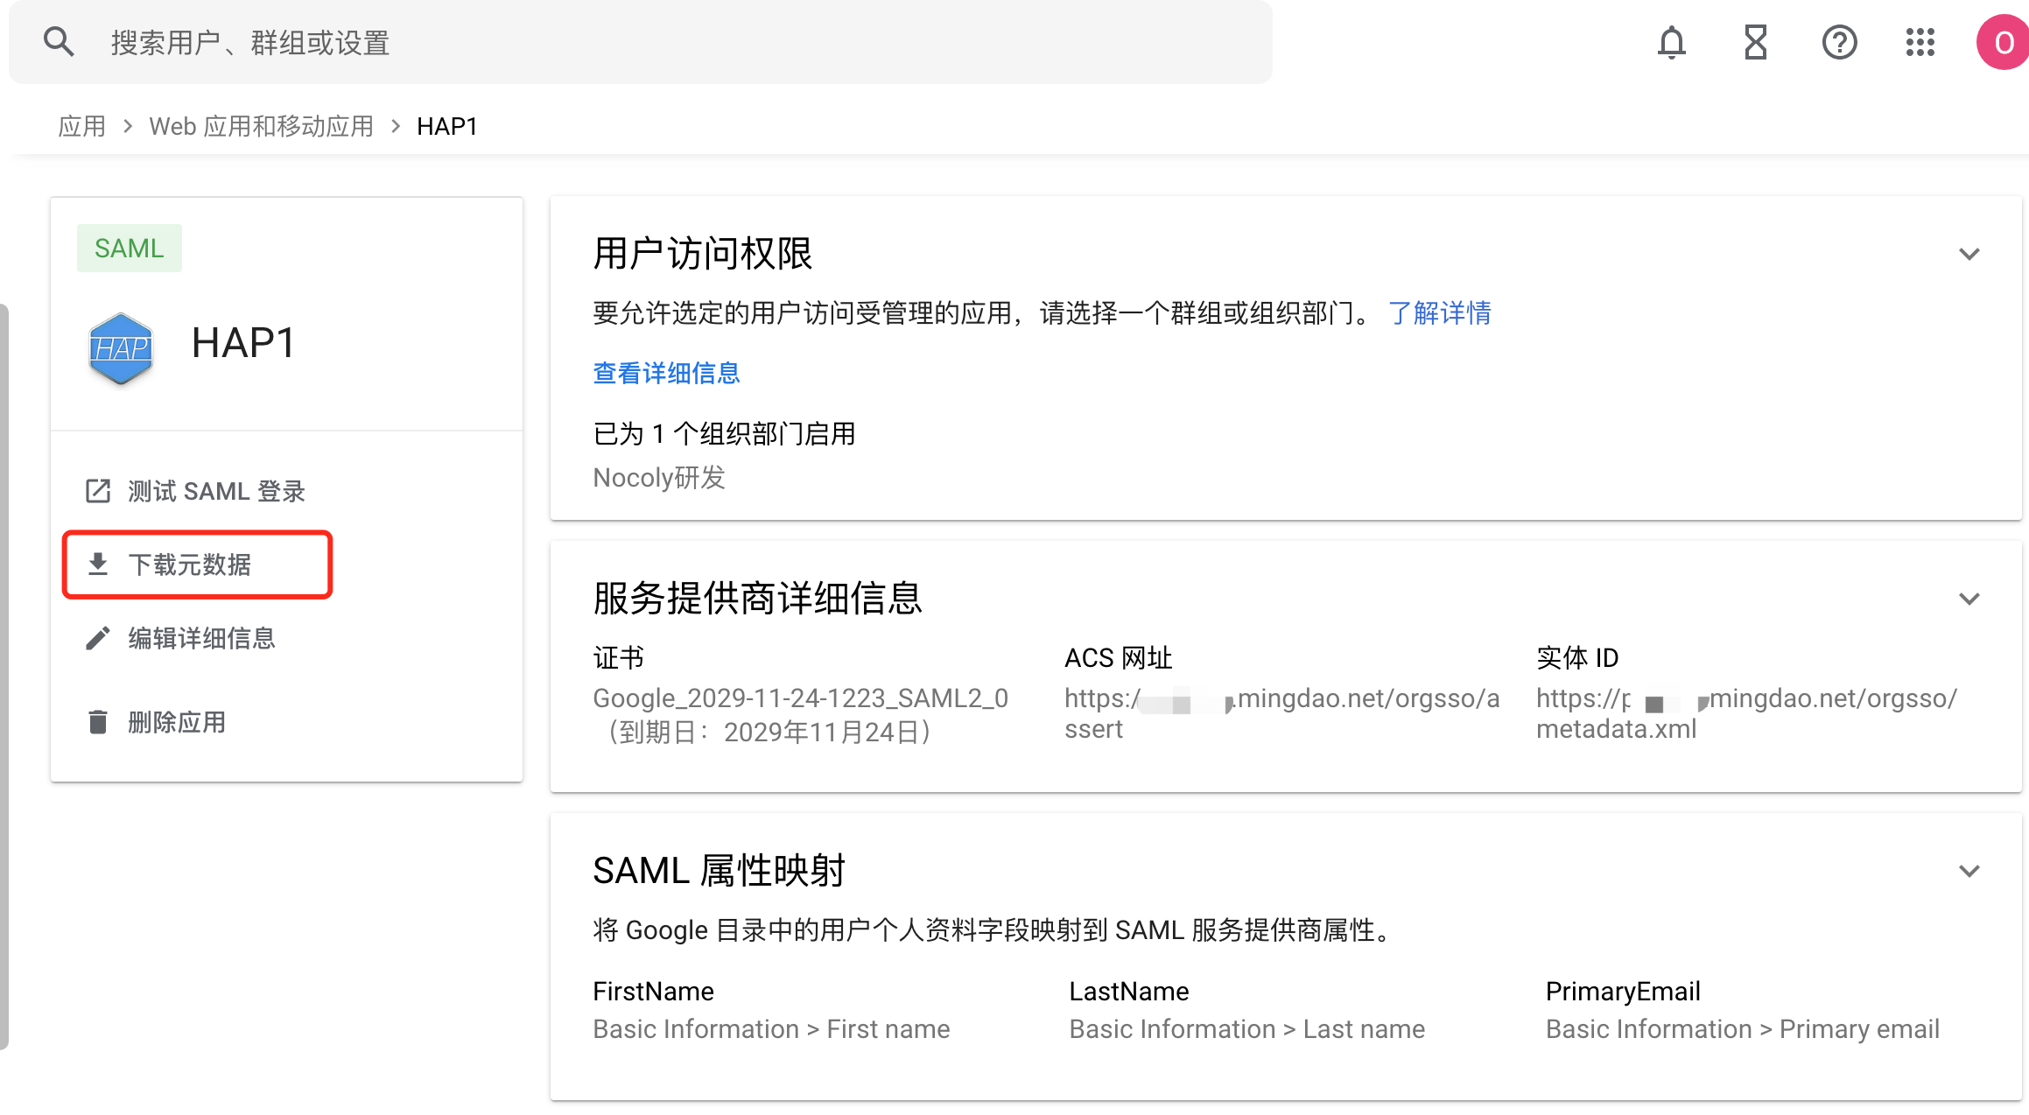
Task: Click the pencil icon beside 编辑详细信息
Action: point(98,638)
